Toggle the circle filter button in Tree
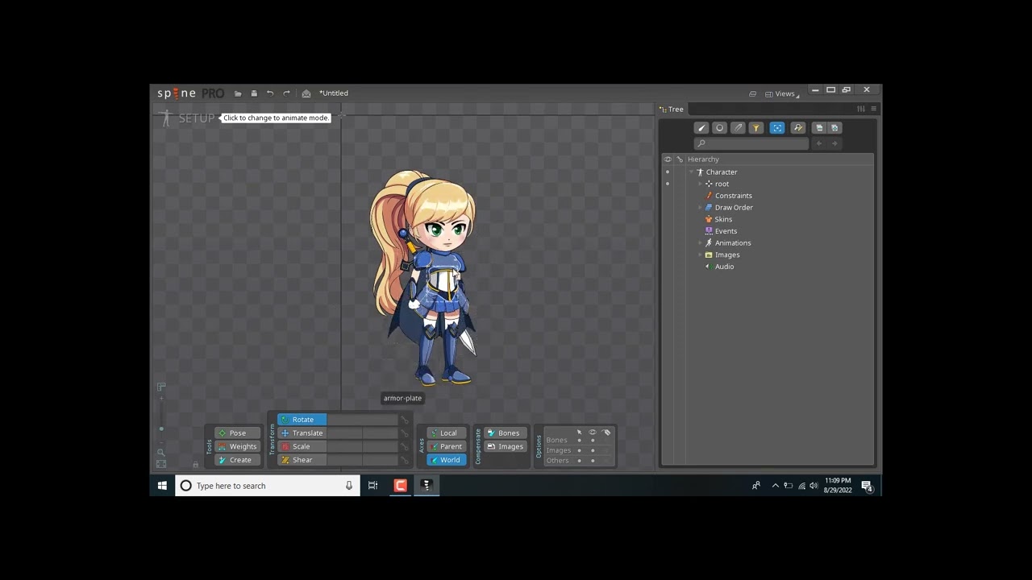This screenshot has width=1032, height=580. (719, 128)
